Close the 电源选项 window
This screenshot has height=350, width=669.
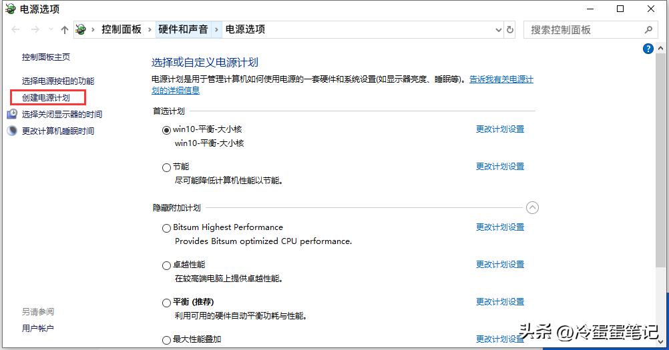651,9
